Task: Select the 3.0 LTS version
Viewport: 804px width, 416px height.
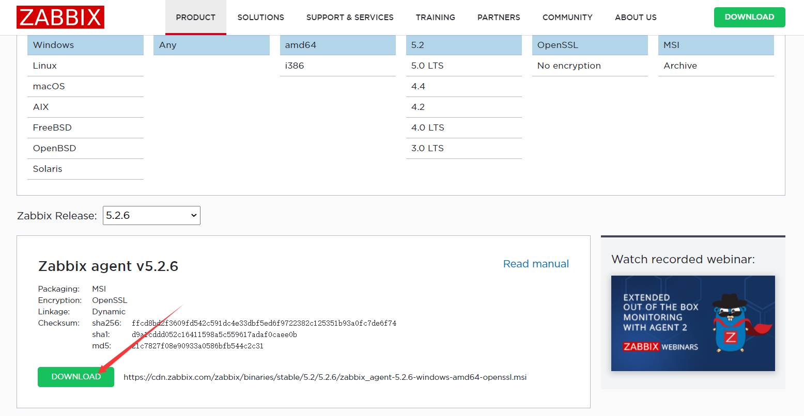Action: click(x=427, y=148)
